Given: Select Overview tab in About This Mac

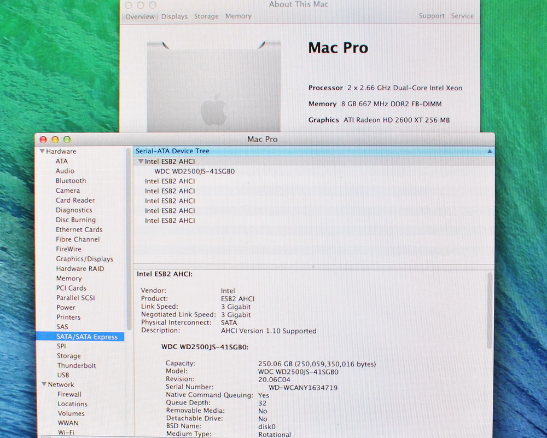Looking at the screenshot, I should coord(140,16).
